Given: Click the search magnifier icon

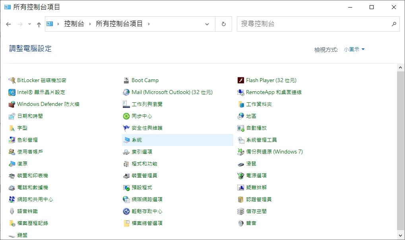Looking at the screenshot, I should click(394, 24).
